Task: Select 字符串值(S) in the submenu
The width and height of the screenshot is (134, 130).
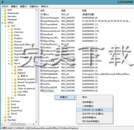Action: click(95, 102)
